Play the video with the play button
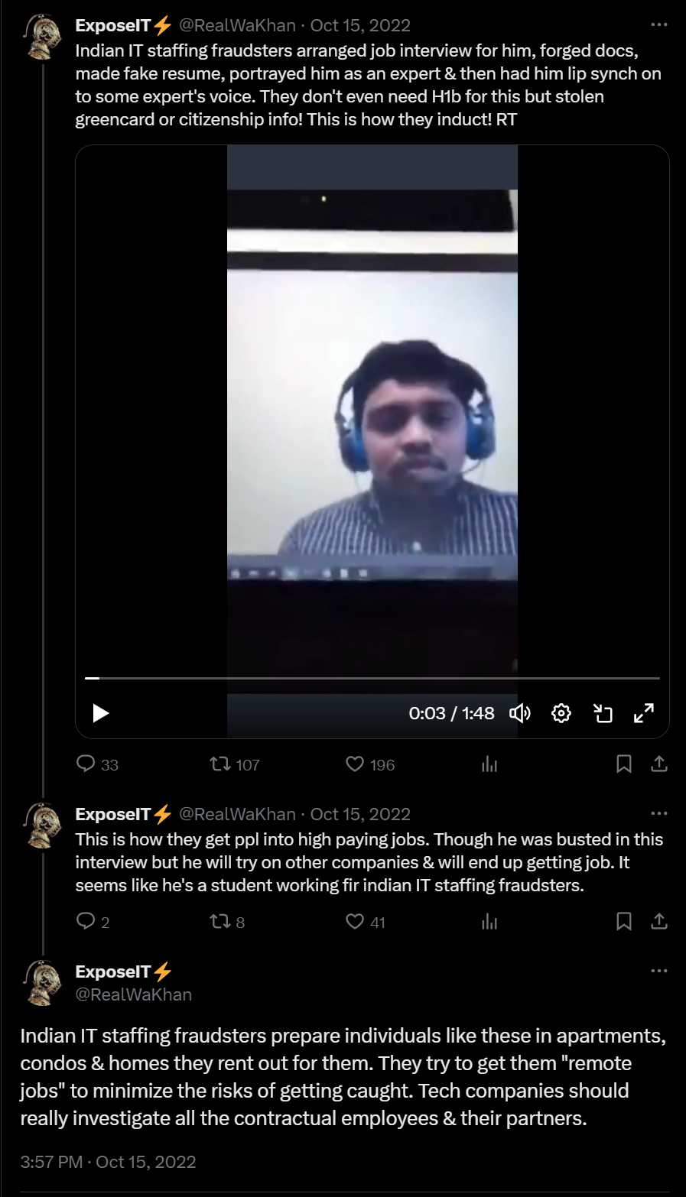This screenshot has height=1197, width=686. click(101, 713)
